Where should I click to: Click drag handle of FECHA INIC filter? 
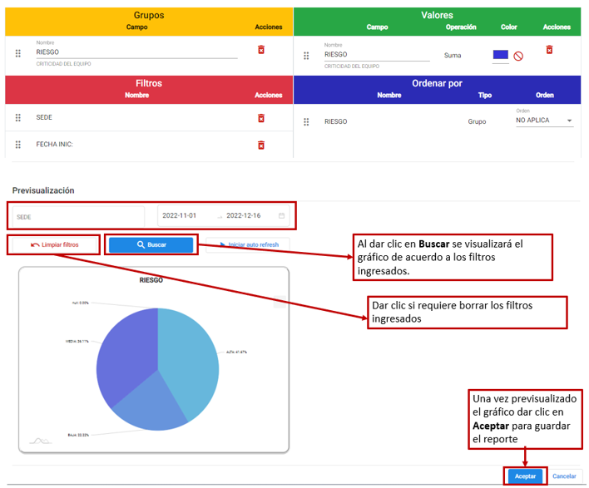pos(18,145)
